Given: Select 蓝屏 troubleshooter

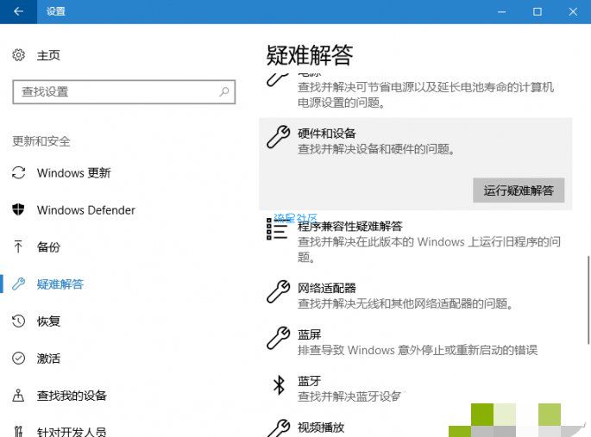Looking at the screenshot, I should pos(309,334).
